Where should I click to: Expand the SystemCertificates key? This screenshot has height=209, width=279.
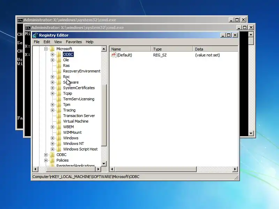click(53, 88)
